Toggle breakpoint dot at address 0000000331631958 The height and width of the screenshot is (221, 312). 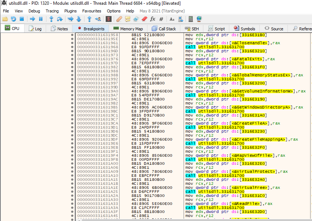72,35
